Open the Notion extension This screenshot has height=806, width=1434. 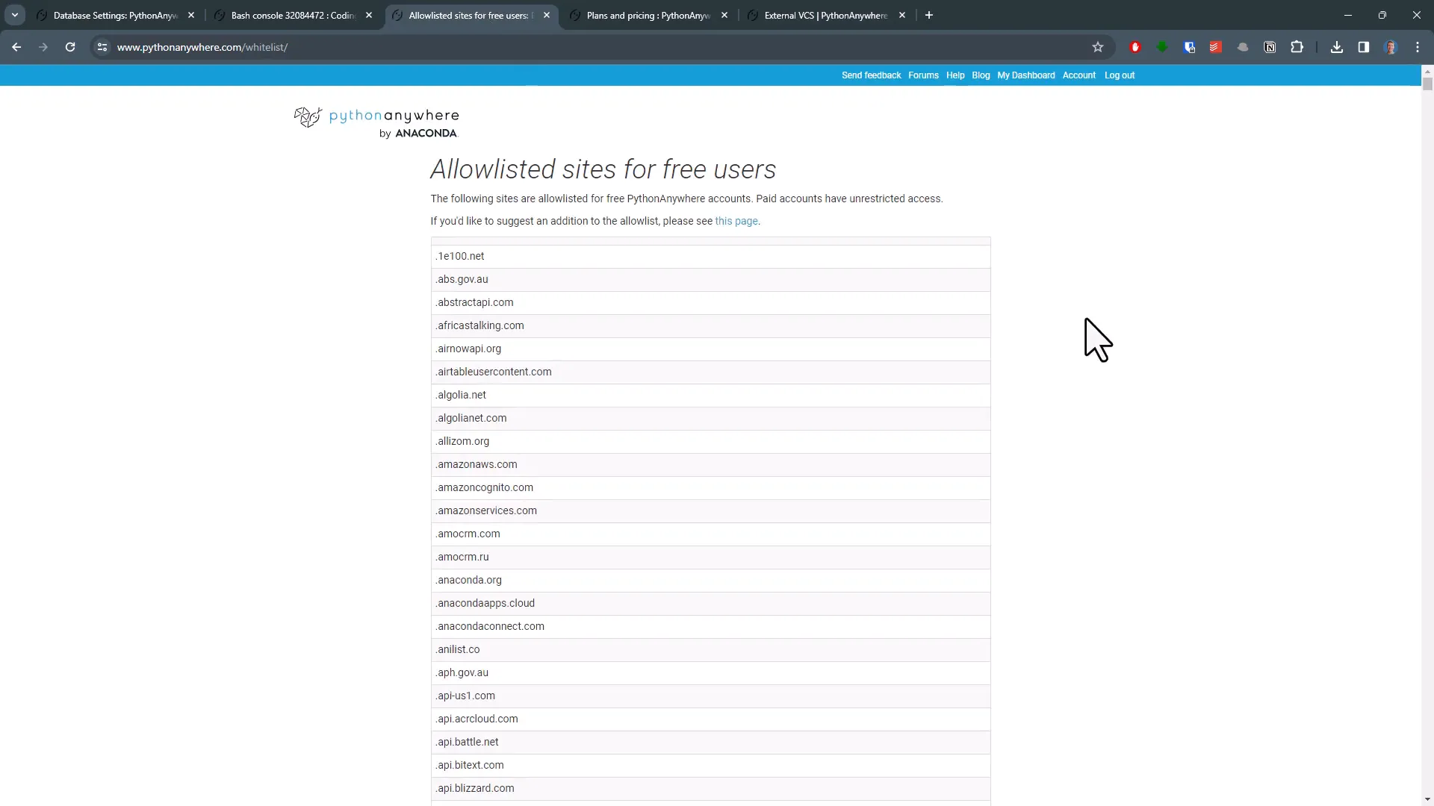[1270, 47]
